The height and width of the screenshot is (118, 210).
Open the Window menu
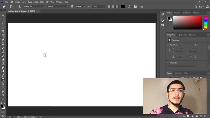(x=59, y=2)
